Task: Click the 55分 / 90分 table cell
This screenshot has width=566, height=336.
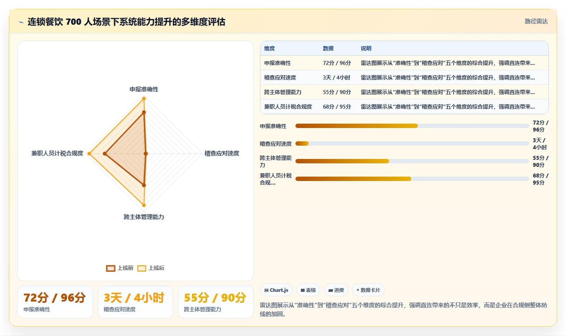Action: (337, 92)
